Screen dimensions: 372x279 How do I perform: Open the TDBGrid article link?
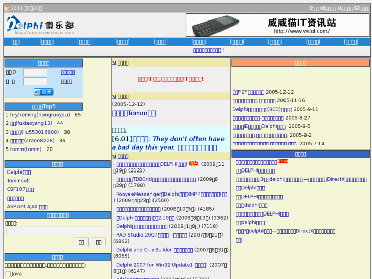click(157, 179)
